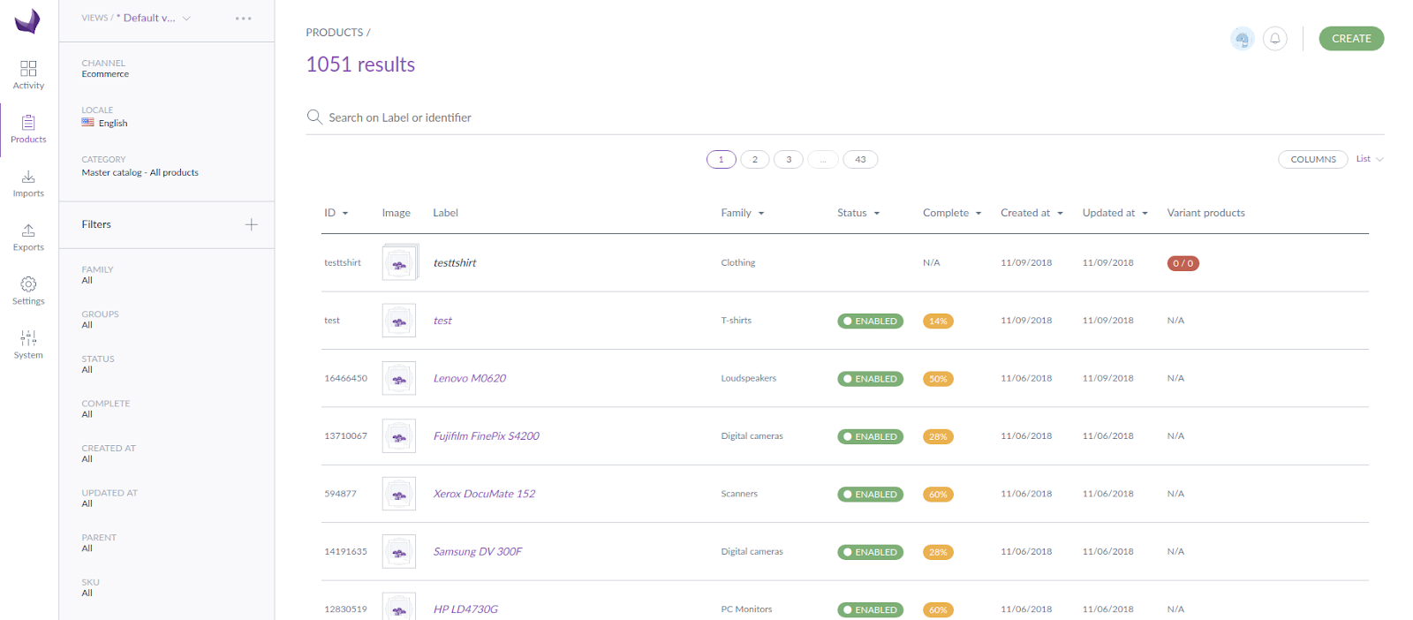The width and height of the screenshot is (1413, 620).
Task: Click the 14% completeness badge
Action: tap(938, 321)
